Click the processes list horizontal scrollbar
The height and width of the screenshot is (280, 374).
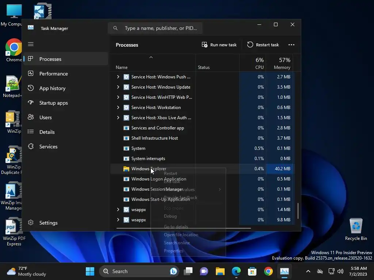(x=183, y=228)
